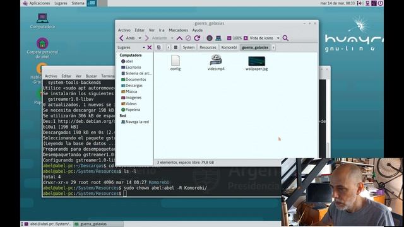The width and height of the screenshot is (404, 227).
Task: Open Videos in sidebar
Action: [x=129, y=103]
